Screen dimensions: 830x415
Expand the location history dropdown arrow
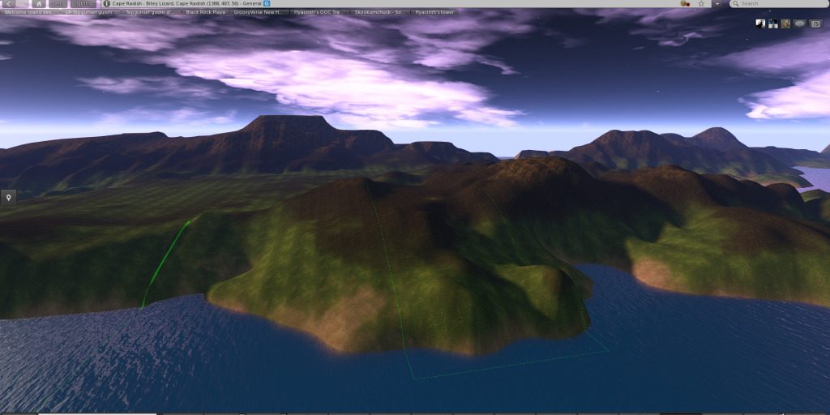point(717,4)
